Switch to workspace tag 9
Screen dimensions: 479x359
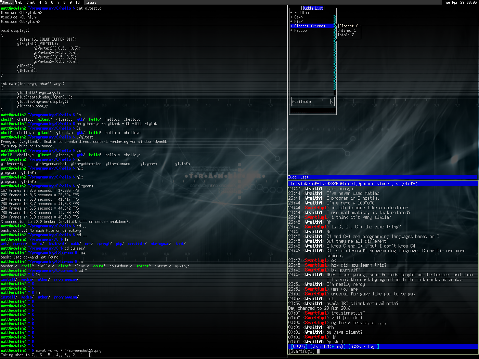[x=71, y=2]
